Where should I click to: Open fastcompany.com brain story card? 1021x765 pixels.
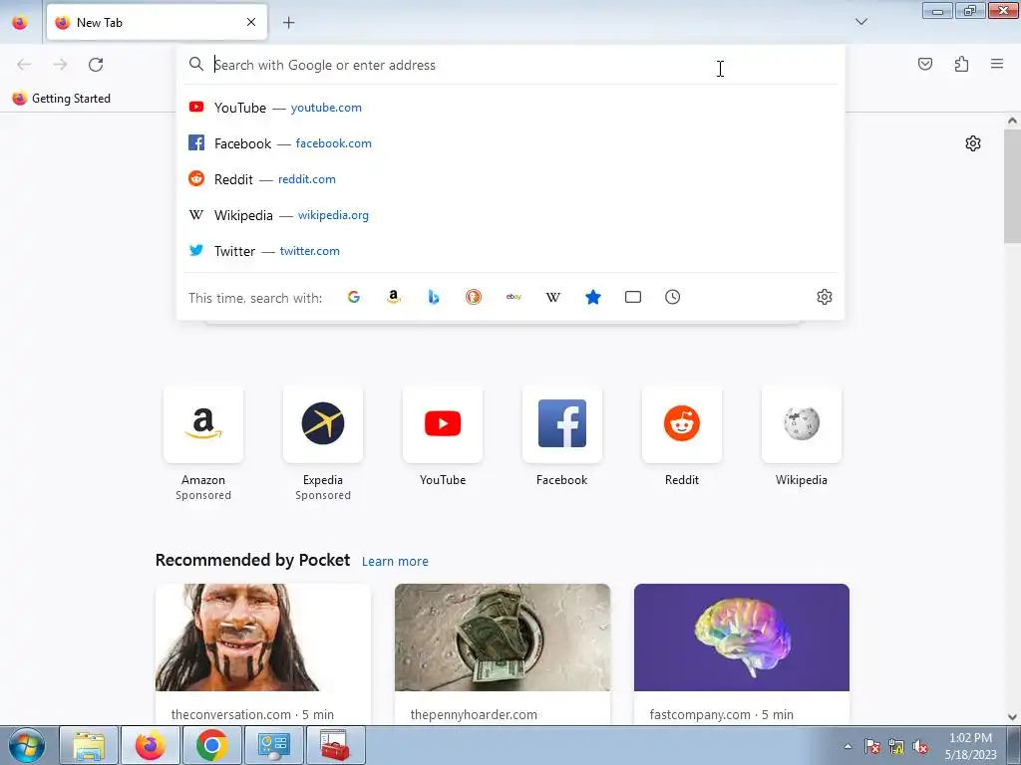click(x=742, y=654)
